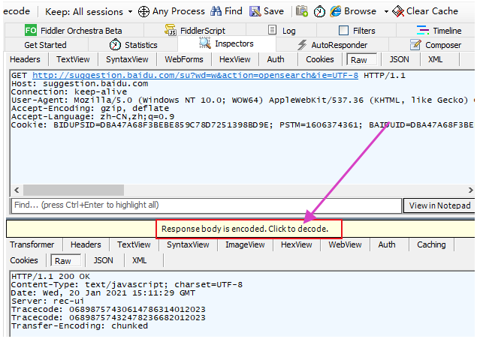This screenshot has height=339, width=477.
Task: Click the Statistics clock icon
Action: 115,45
